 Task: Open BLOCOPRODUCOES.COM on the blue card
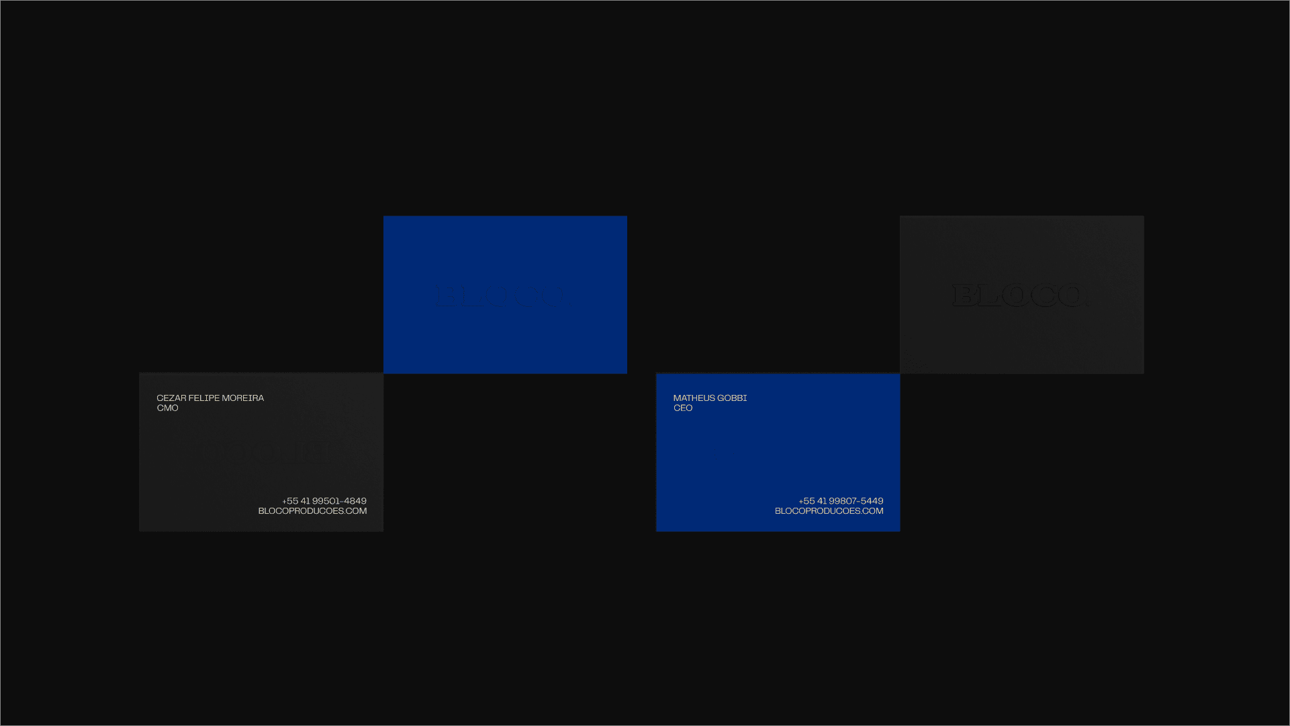point(829,511)
